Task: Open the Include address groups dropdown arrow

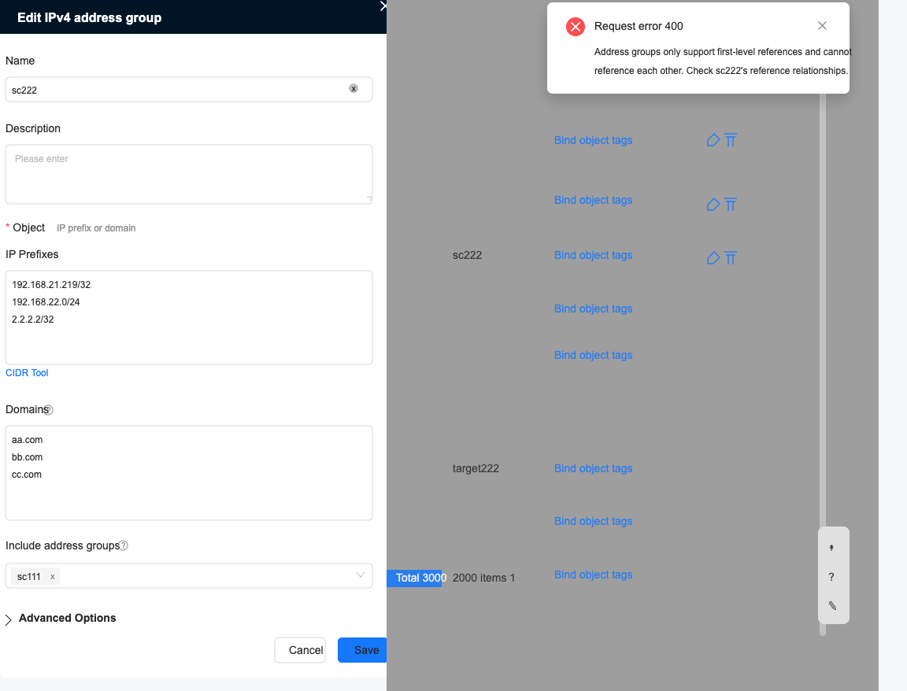Action: pos(361,575)
